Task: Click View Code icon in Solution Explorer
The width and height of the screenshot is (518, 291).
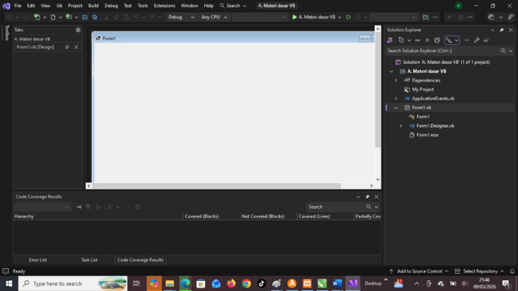Action: click(x=466, y=40)
